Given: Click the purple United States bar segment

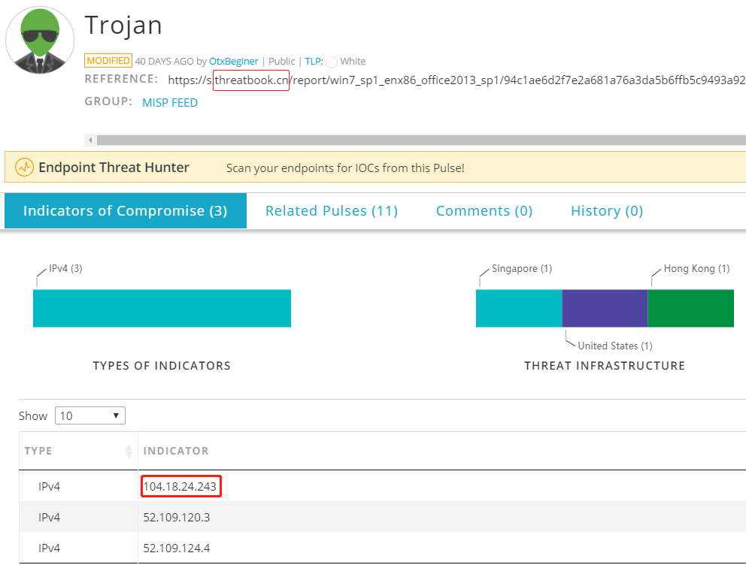Looking at the screenshot, I should tap(605, 308).
